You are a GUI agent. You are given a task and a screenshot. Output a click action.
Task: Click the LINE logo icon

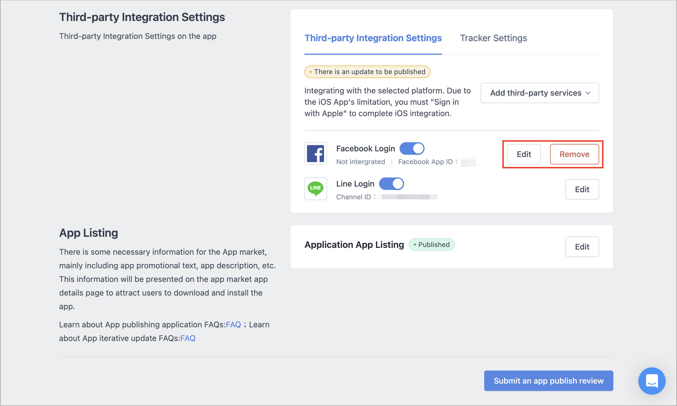coord(315,189)
